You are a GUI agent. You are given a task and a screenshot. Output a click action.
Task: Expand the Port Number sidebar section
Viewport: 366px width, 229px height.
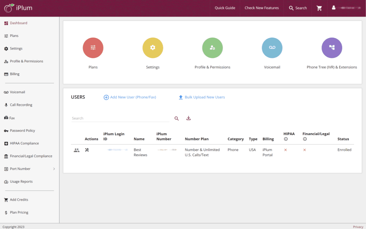click(28, 169)
